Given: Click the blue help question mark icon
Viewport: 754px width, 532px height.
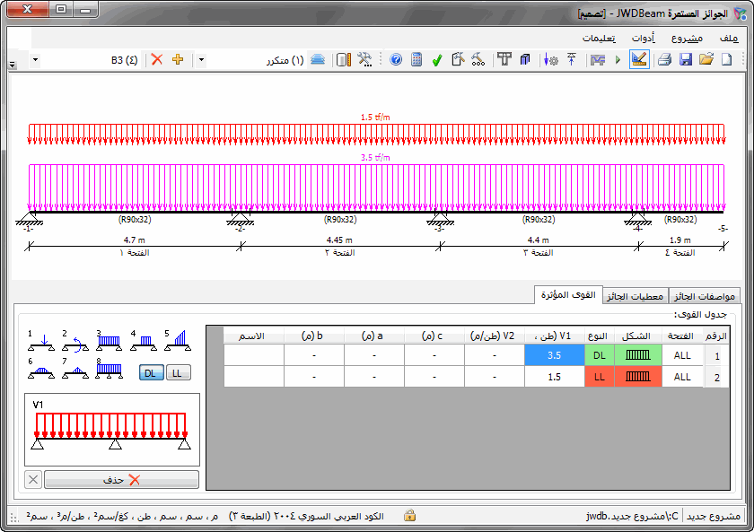Looking at the screenshot, I should 396,60.
